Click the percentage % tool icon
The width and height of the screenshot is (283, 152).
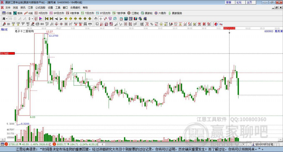tap(152, 24)
